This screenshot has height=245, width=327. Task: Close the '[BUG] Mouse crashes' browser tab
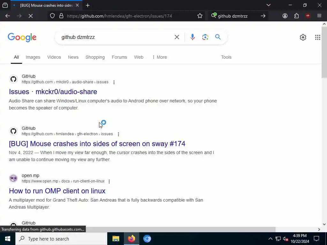tap(77, 5)
